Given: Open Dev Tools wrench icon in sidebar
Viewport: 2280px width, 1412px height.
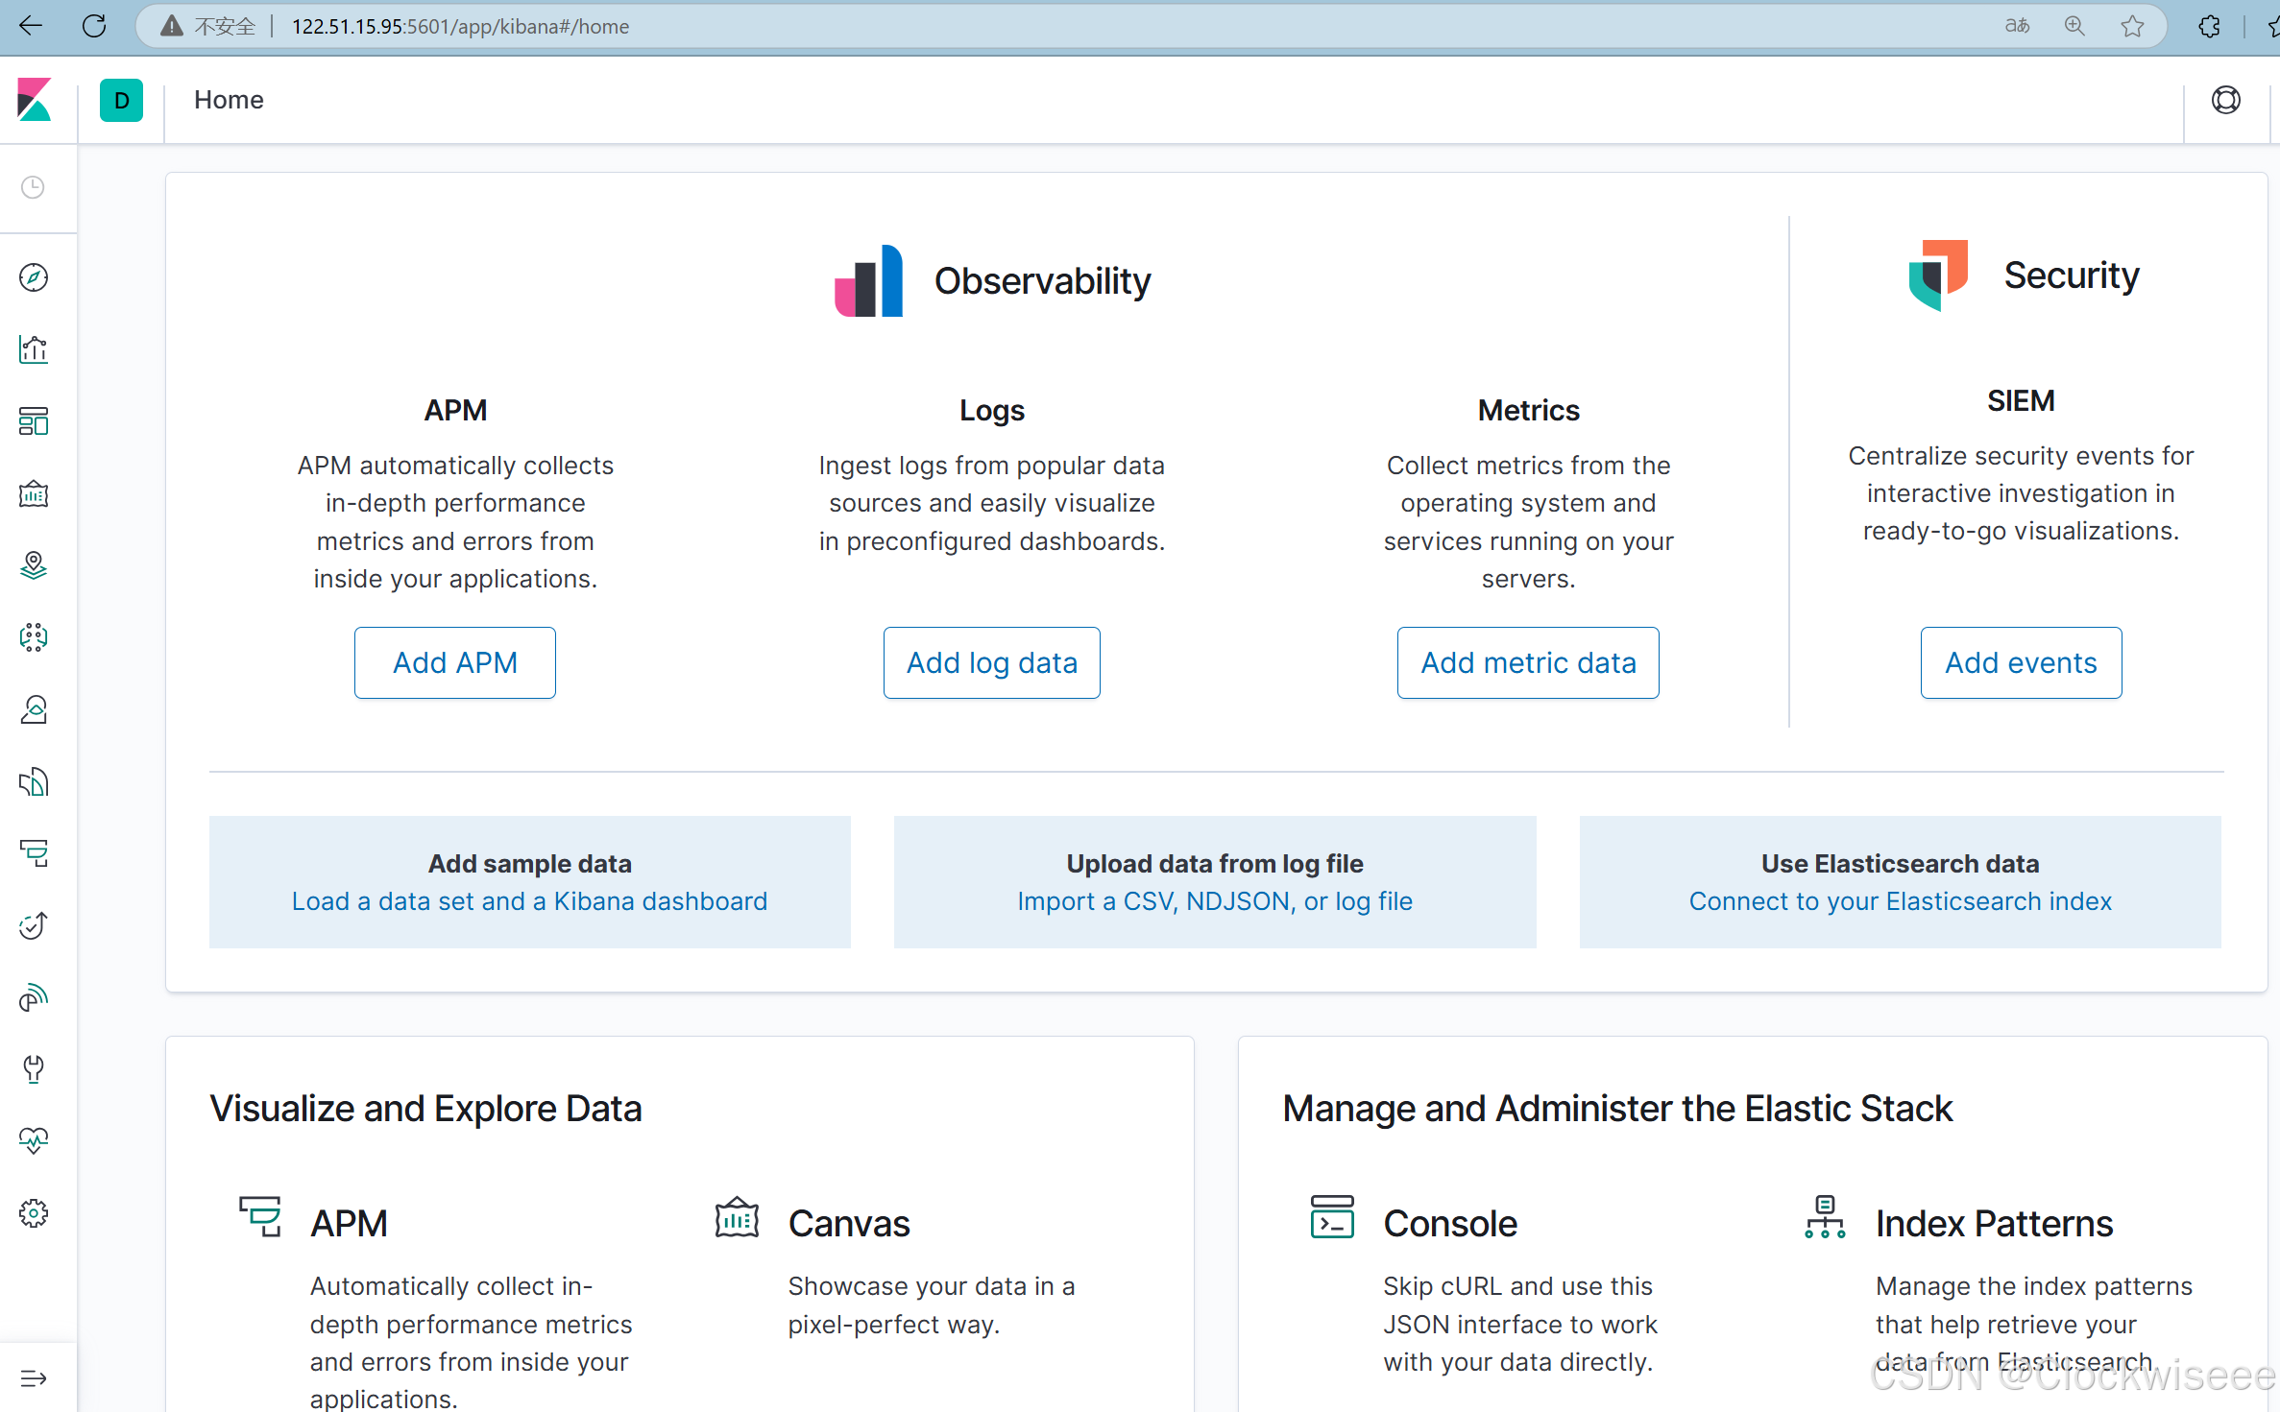Looking at the screenshot, I should click(x=34, y=1069).
